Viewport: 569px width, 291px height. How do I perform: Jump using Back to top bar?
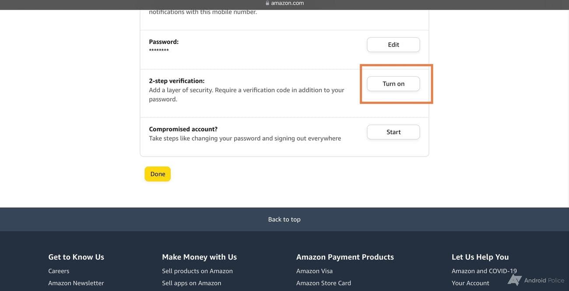coord(284,219)
